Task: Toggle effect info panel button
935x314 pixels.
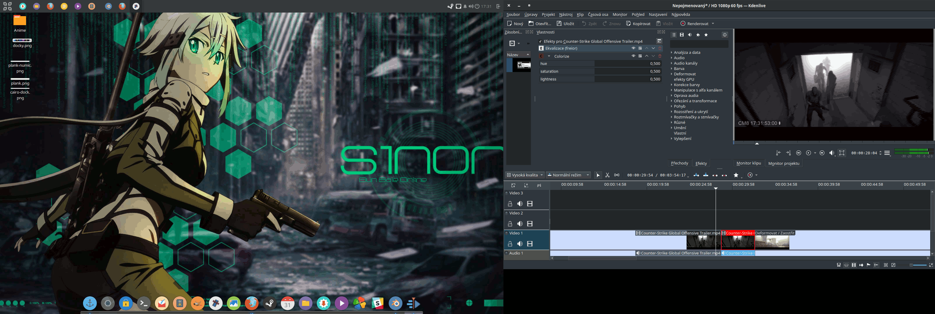Action: coord(725,35)
